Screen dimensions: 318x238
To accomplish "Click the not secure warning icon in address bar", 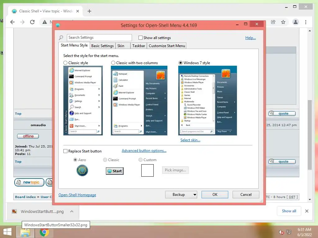I will point(45,22).
